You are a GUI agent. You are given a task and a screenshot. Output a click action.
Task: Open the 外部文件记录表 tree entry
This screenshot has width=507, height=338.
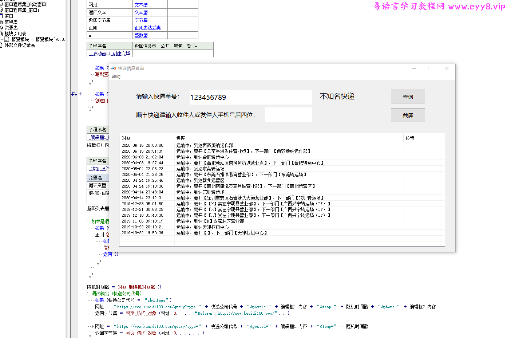click(20, 45)
